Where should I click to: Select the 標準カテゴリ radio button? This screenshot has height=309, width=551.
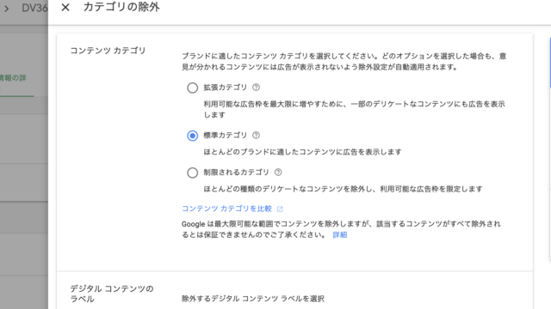[x=192, y=136]
